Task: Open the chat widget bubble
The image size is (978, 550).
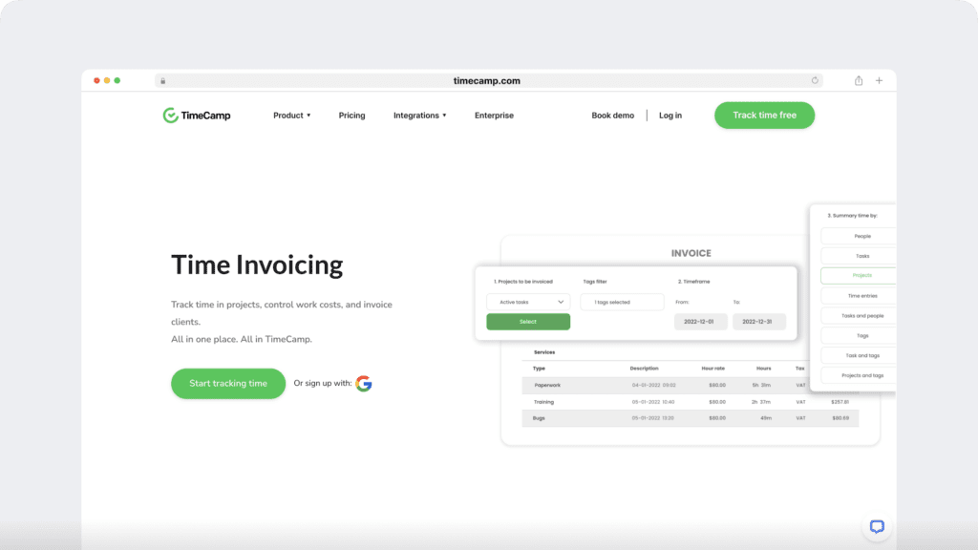Action: coord(876,526)
